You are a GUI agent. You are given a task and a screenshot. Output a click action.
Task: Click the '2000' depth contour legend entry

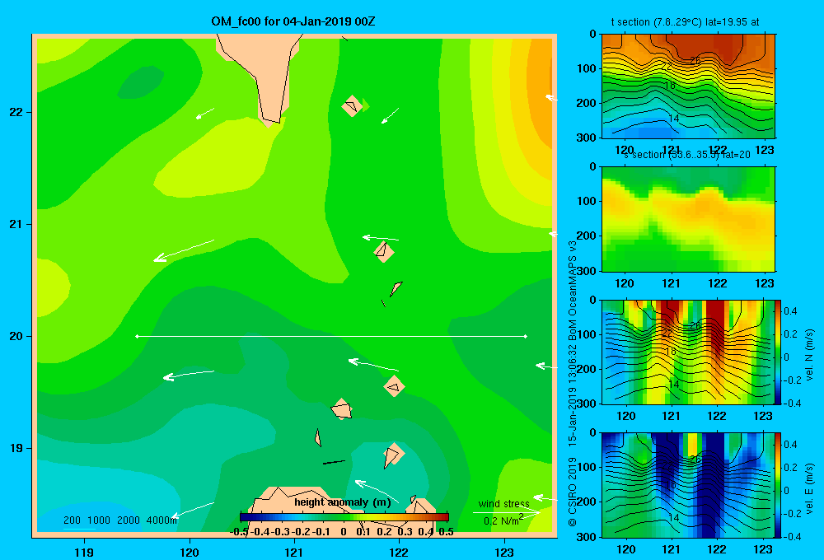coord(129,520)
